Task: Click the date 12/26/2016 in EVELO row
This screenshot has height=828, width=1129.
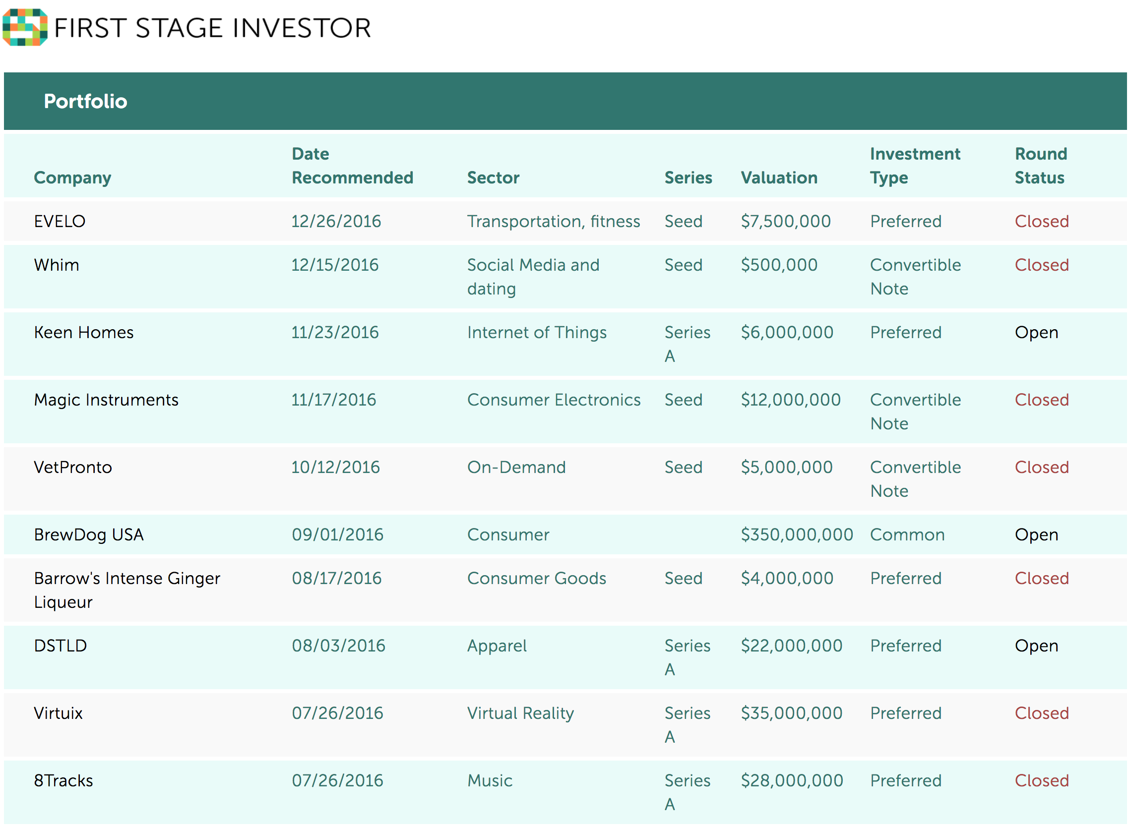Action: pos(336,222)
